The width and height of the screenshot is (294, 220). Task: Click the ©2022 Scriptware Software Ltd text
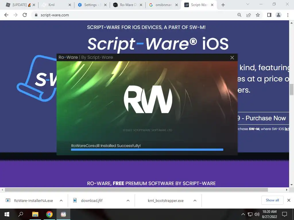(x=148, y=130)
